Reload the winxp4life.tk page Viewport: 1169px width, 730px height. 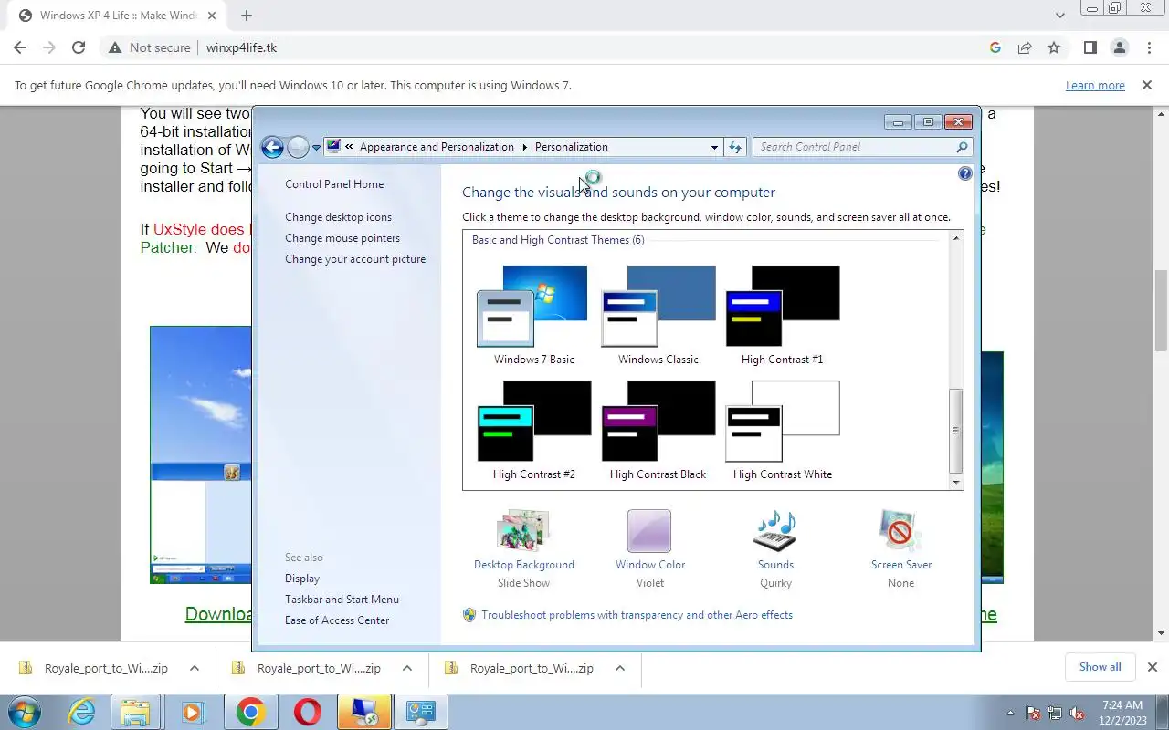coord(79,47)
